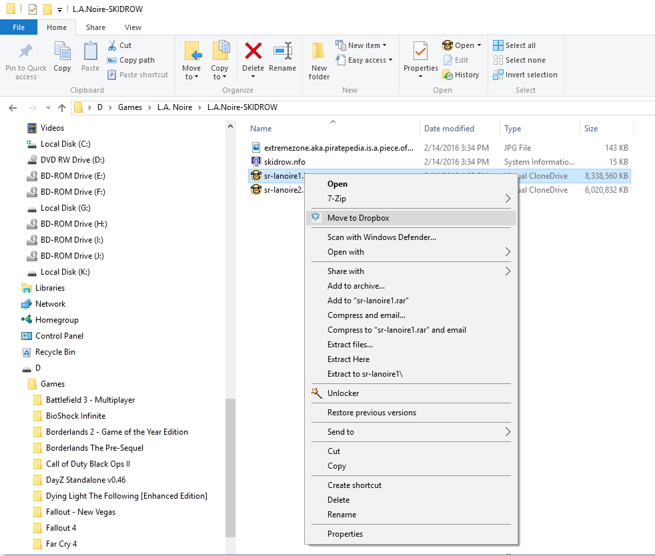The width and height of the screenshot is (655, 556).
Task: Open the New item dropdown
Action: click(384, 45)
